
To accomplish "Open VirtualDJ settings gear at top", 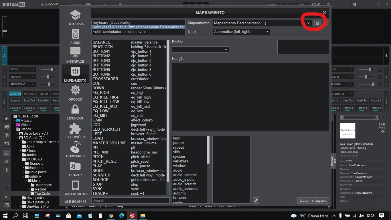I will (355, 5).
